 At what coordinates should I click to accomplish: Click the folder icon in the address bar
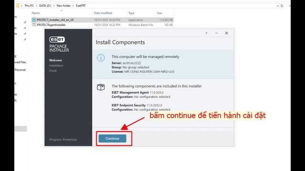18,6
